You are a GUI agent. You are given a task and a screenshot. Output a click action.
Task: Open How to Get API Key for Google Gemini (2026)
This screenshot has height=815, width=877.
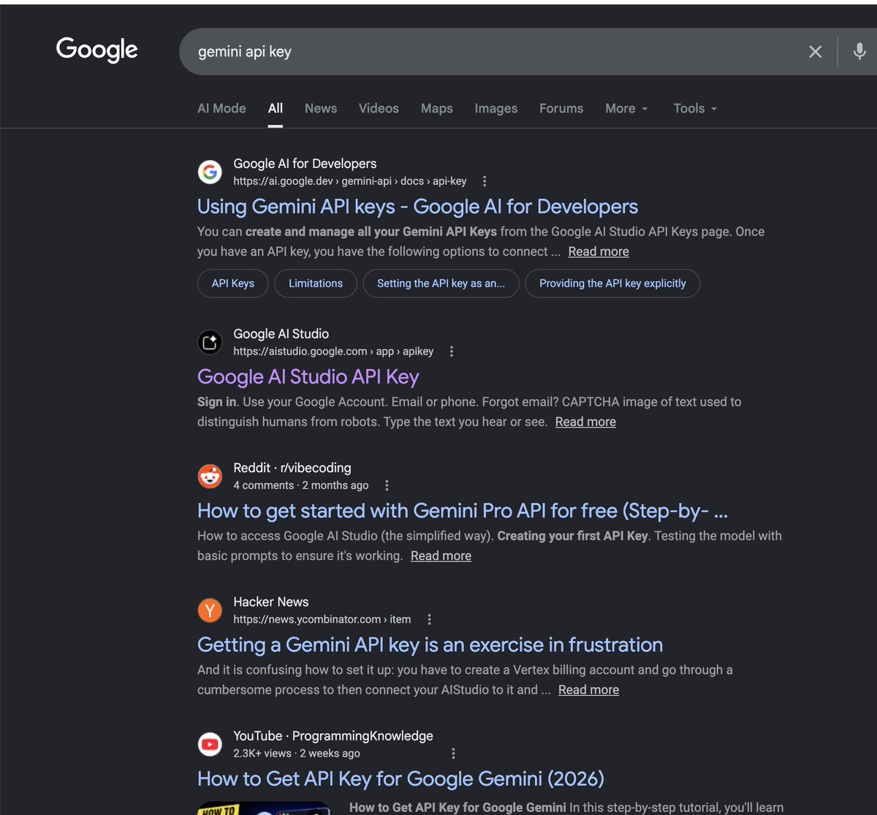[400, 778]
